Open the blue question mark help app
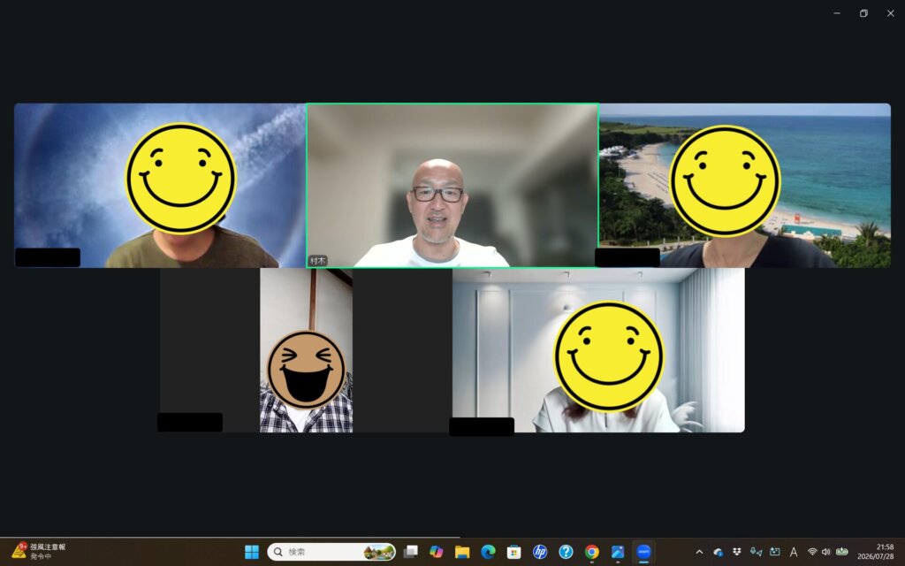Viewport: 905px width, 566px height. [566, 552]
